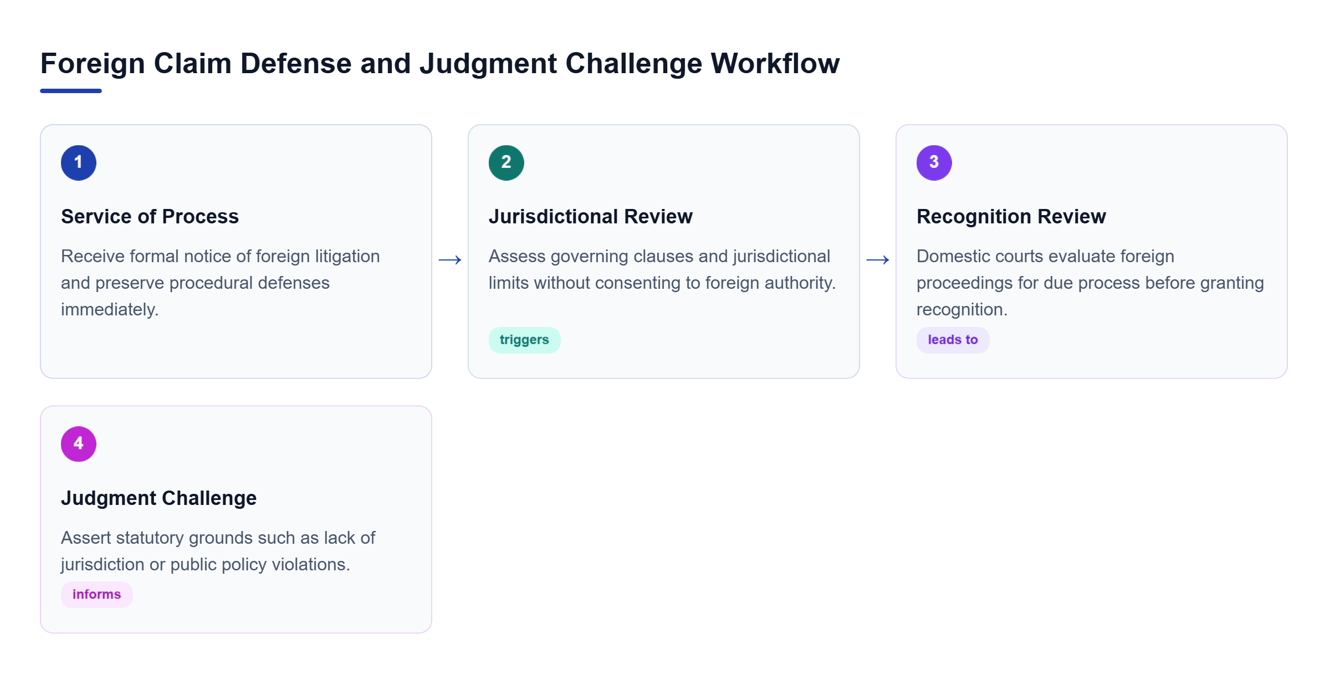
Task: Click the purple step 3 badge
Action: 934,163
